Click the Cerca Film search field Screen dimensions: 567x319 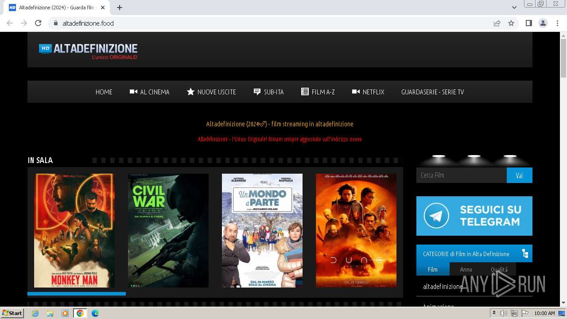pos(462,175)
